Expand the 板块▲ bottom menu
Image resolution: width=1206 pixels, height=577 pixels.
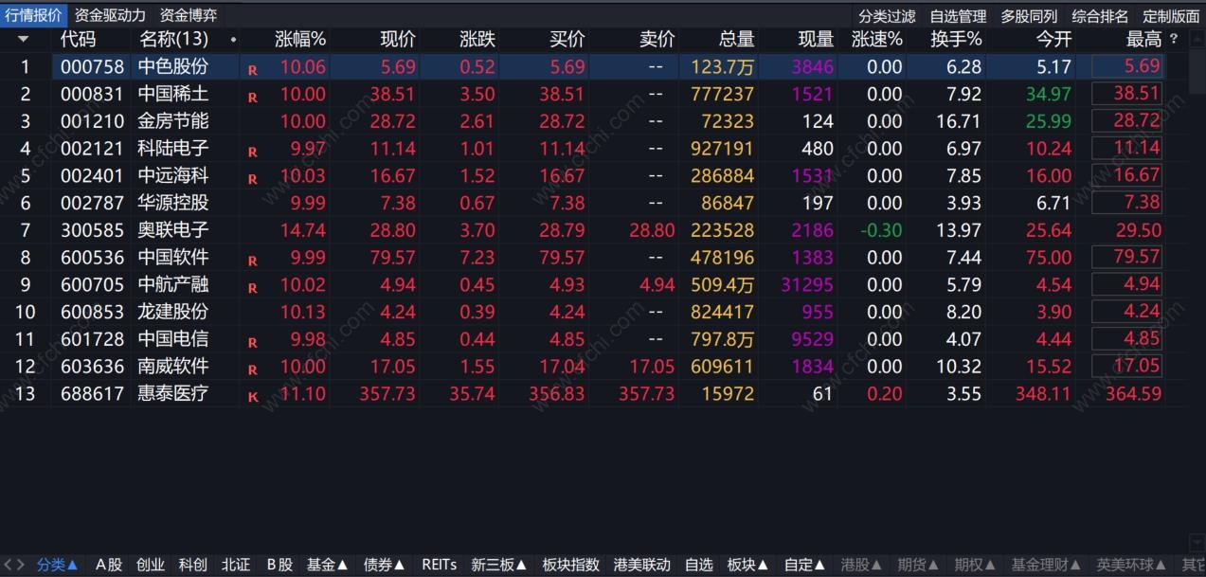[748, 565]
